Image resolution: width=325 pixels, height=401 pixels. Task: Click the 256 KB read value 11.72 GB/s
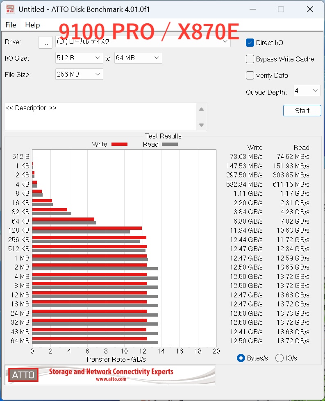[x=293, y=240]
